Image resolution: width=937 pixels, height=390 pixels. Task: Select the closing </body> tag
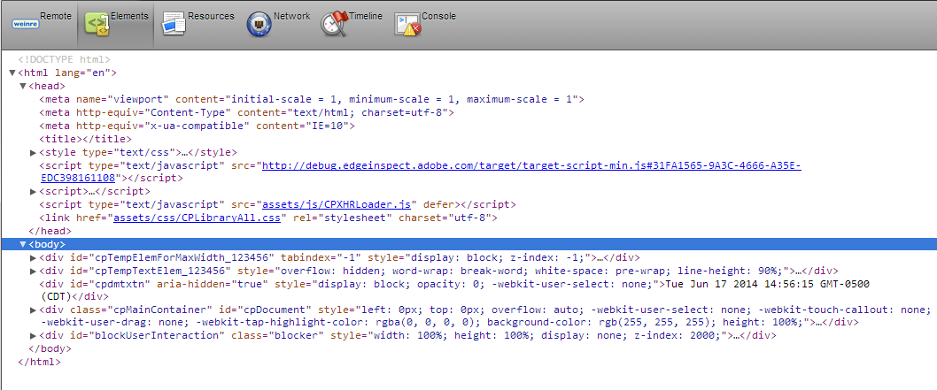(x=50, y=348)
